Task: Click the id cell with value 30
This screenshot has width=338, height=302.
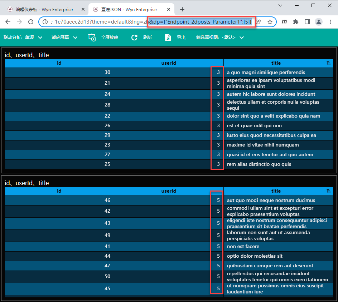Action: click(59, 73)
